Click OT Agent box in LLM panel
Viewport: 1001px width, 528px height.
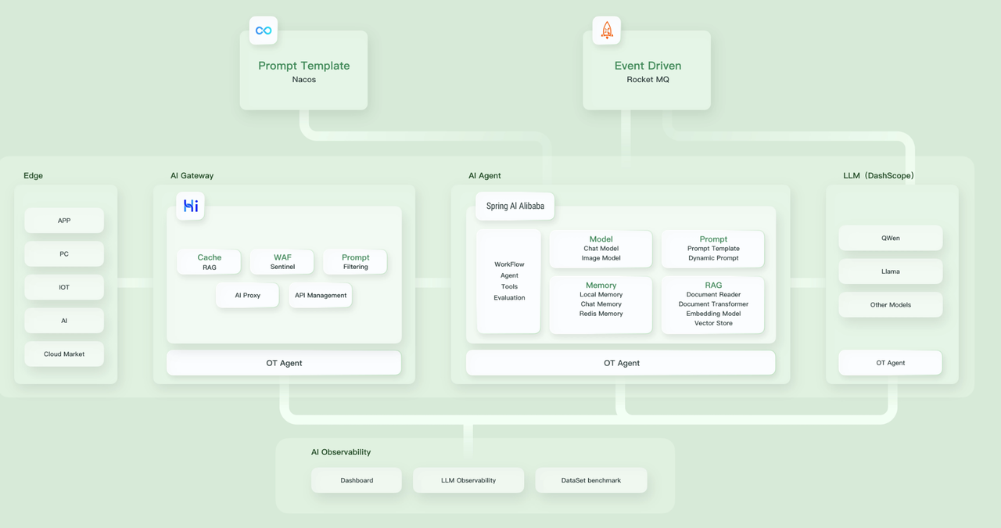890,363
